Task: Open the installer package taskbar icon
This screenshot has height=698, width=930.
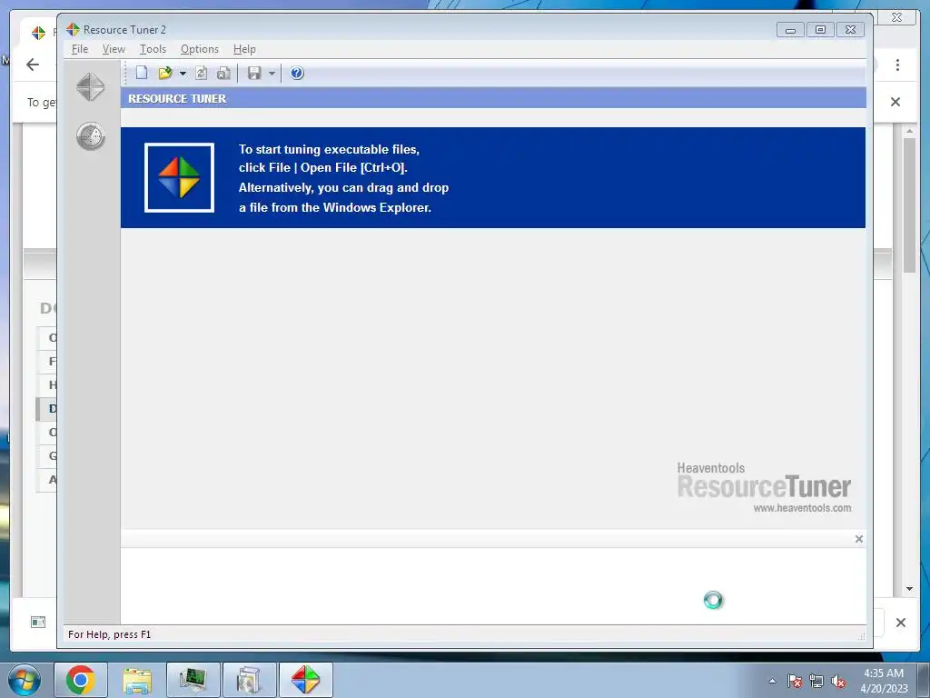Action: click(249, 680)
